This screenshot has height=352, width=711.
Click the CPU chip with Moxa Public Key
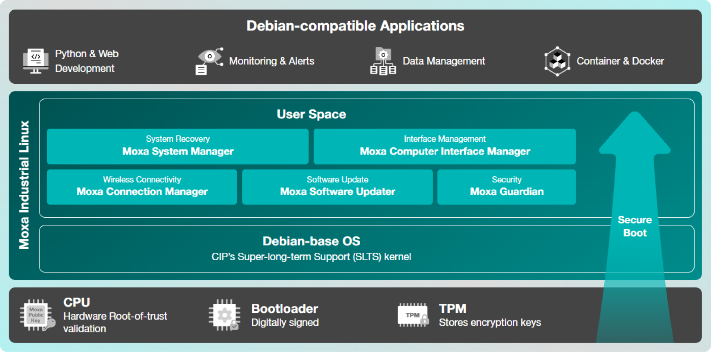click(x=37, y=316)
